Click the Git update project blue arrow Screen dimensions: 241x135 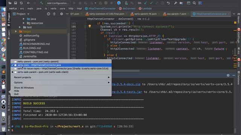point(145,3)
